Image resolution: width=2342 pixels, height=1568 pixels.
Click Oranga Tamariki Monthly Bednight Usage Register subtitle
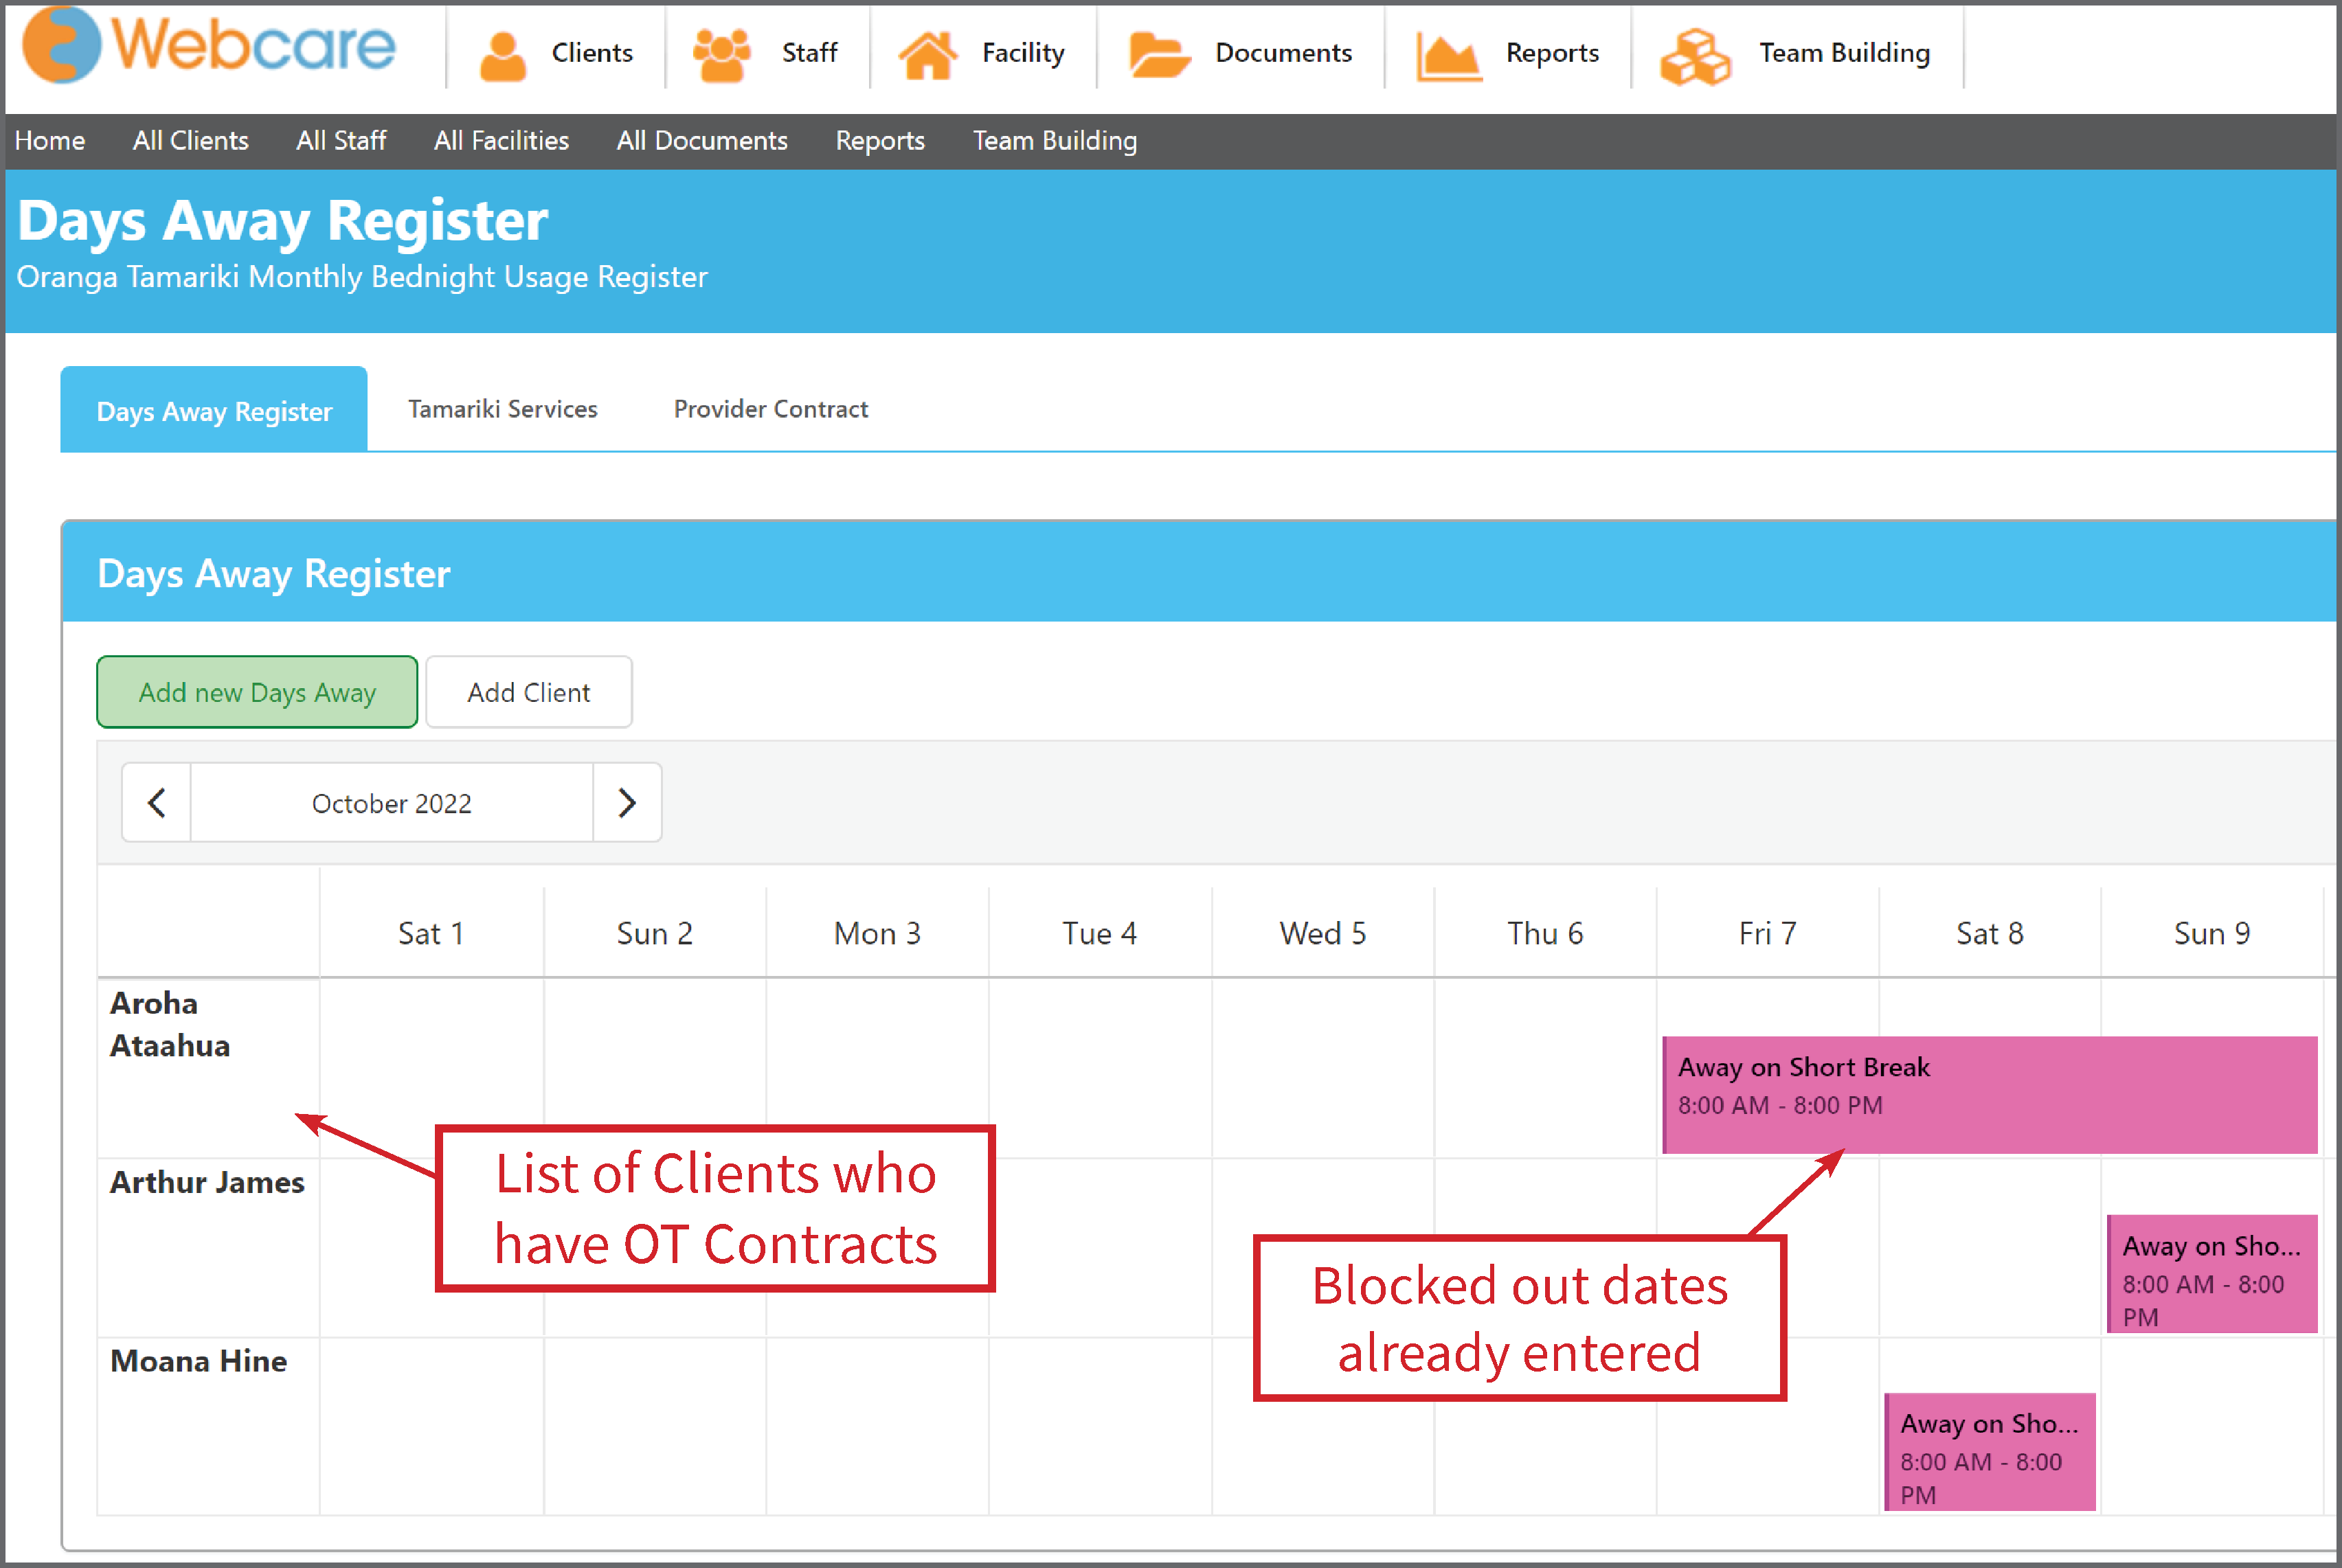pos(362,277)
